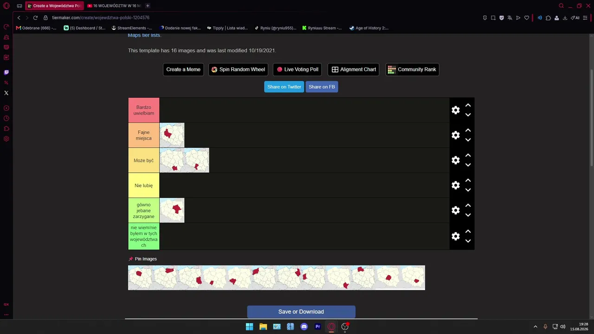Open Spin Random Wheel
594x334 pixels.
(238, 70)
